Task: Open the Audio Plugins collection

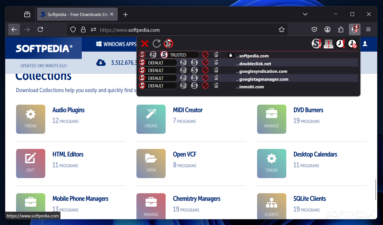Action: point(69,110)
